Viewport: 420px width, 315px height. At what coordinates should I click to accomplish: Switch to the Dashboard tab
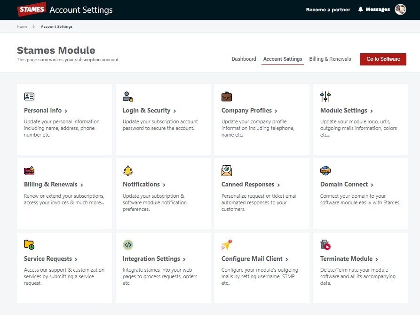pos(244,59)
